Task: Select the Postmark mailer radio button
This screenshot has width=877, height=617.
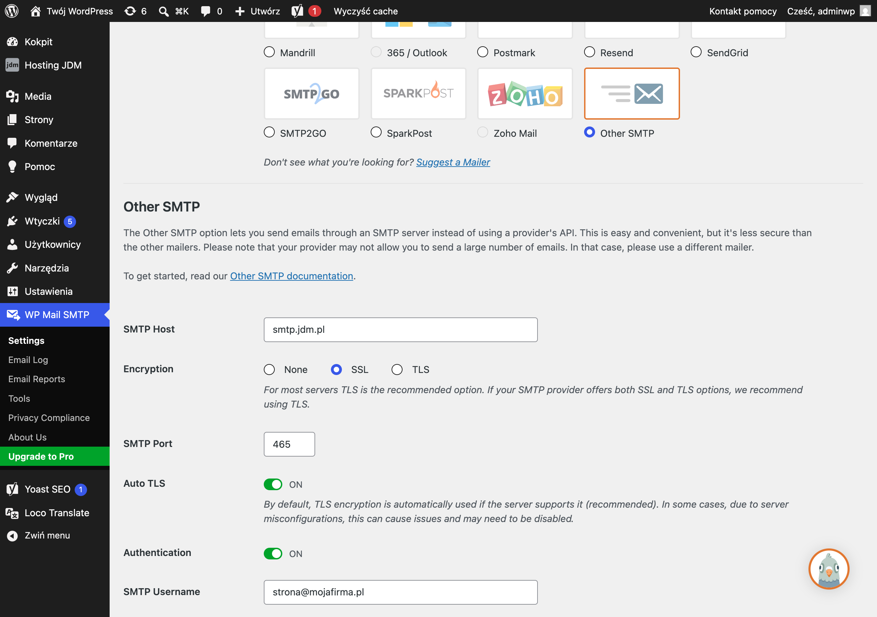Action: pyautogui.click(x=483, y=52)
